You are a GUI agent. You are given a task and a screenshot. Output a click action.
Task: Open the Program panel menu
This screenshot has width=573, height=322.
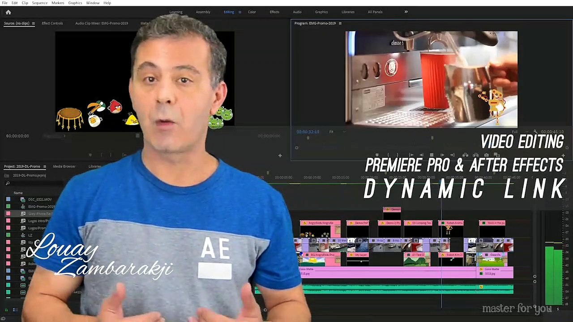pos(340,23)
